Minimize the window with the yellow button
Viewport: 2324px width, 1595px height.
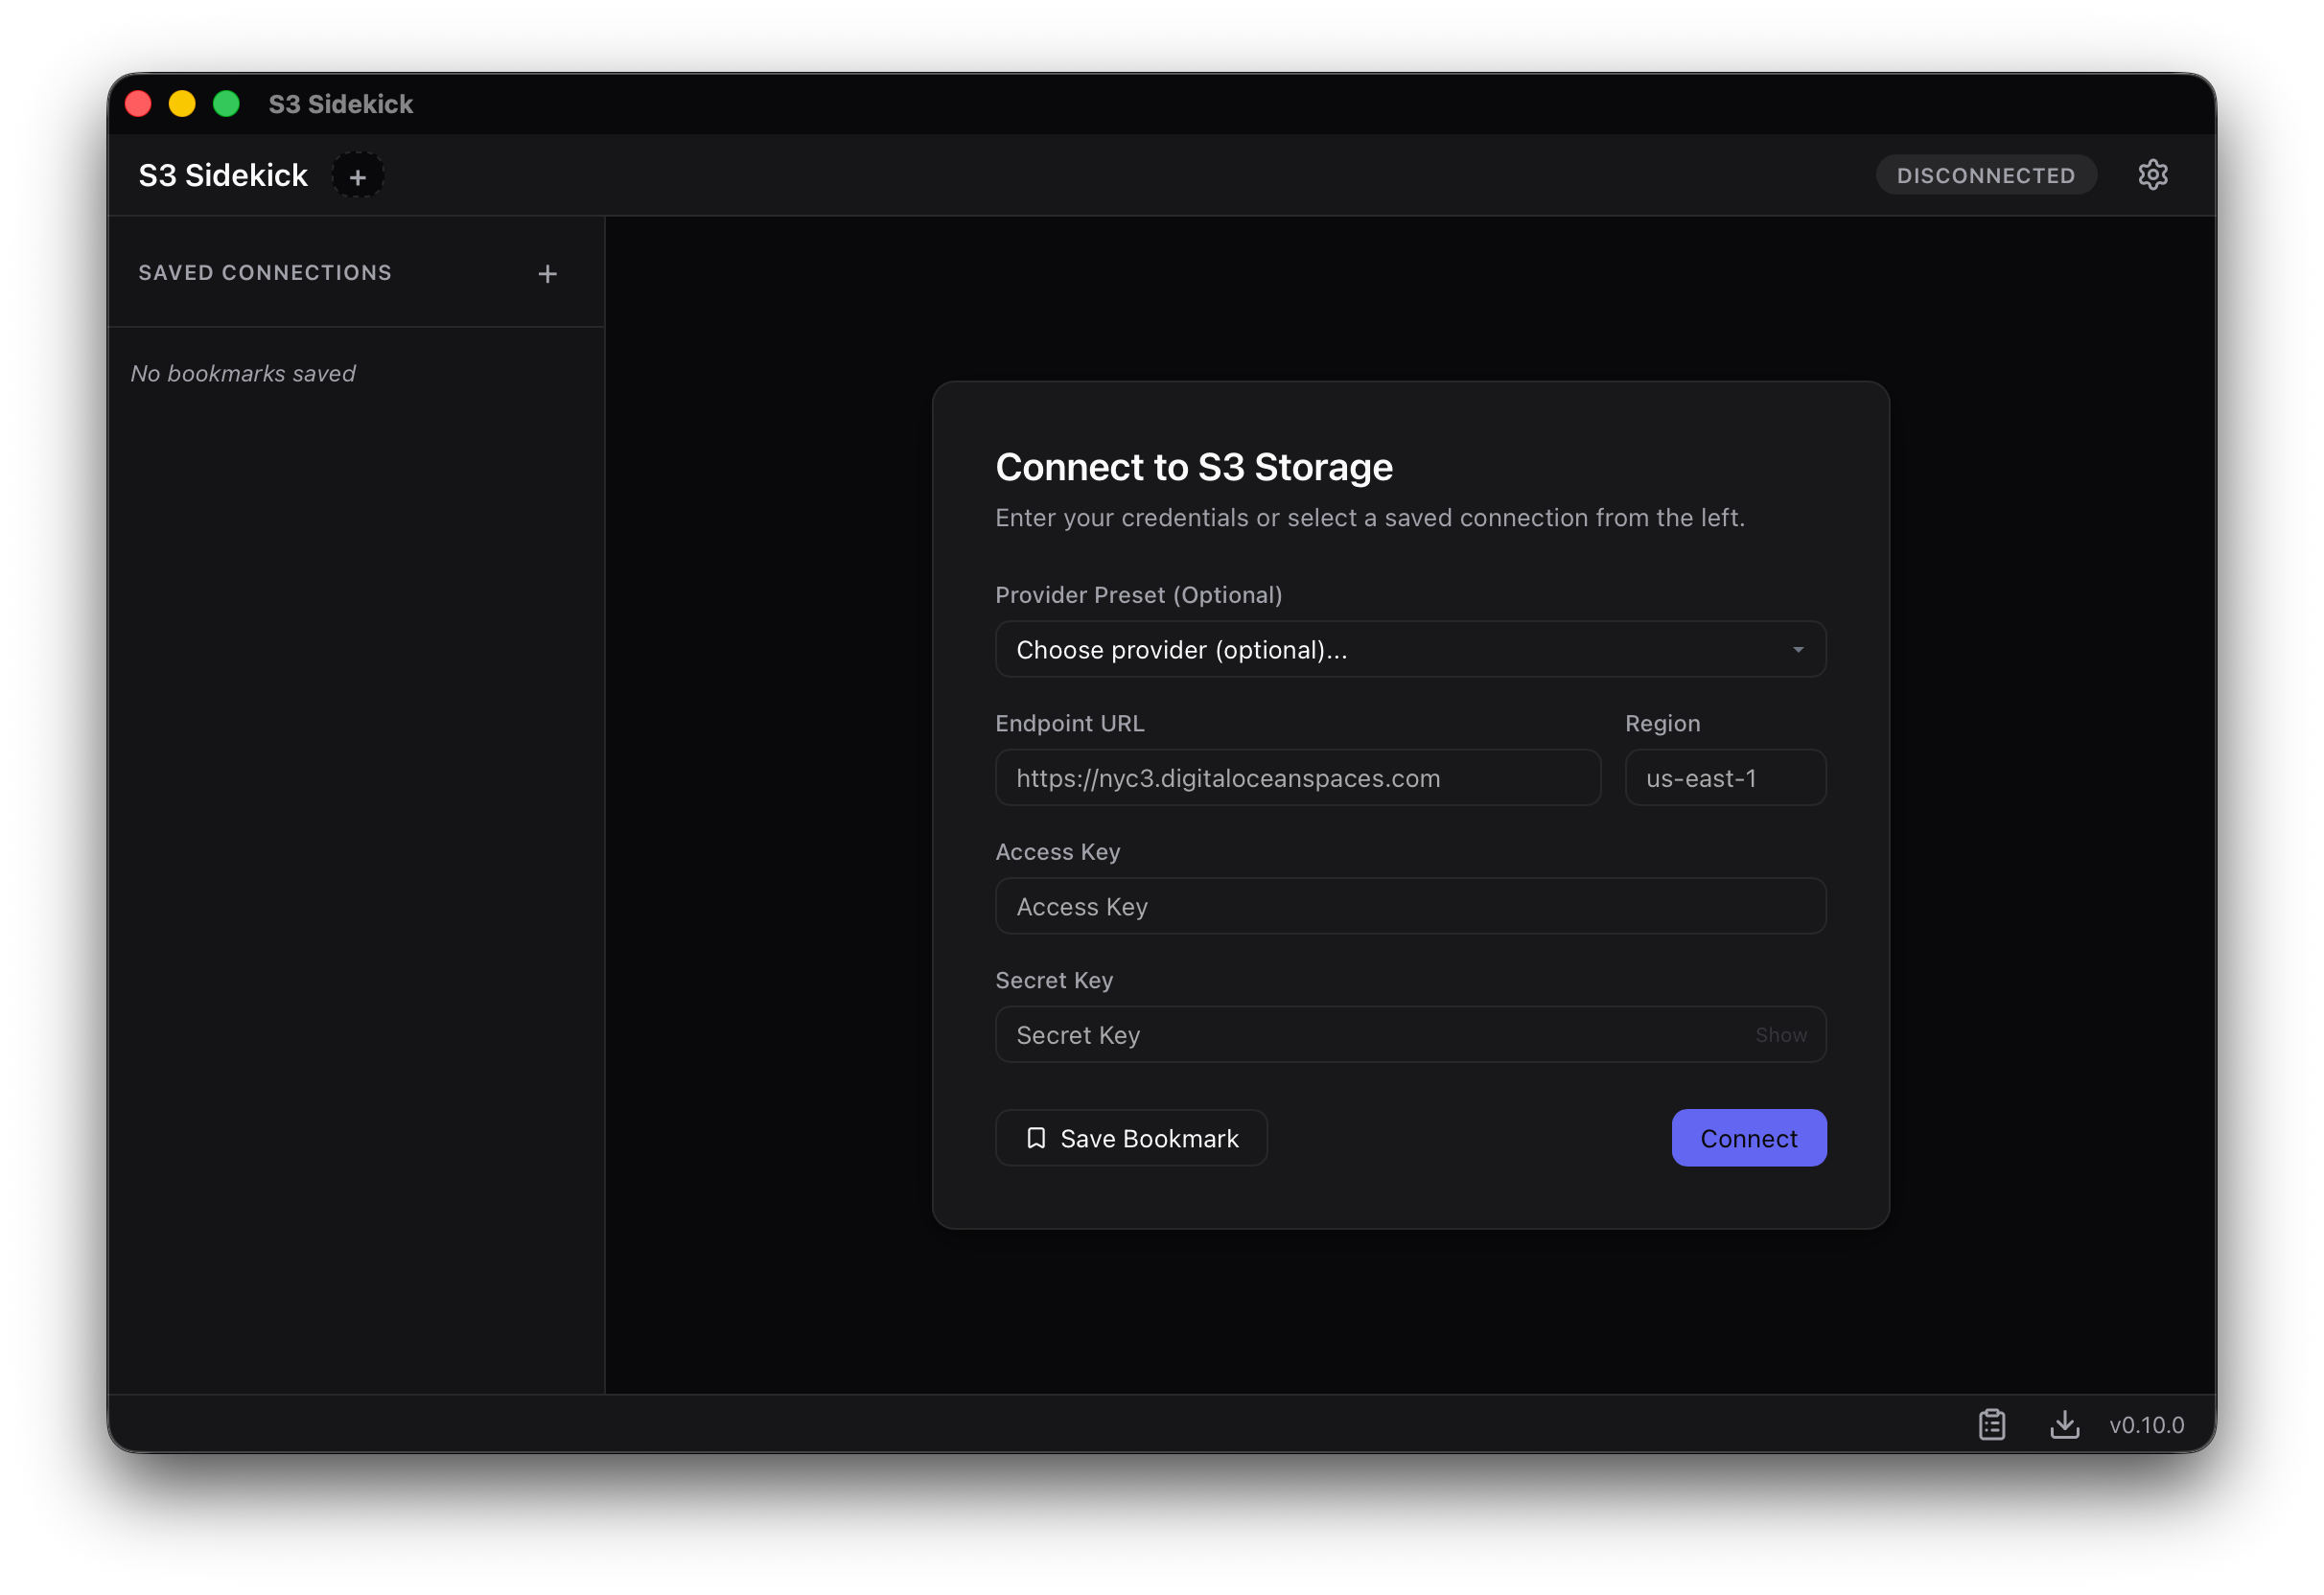tap(182, 104)
